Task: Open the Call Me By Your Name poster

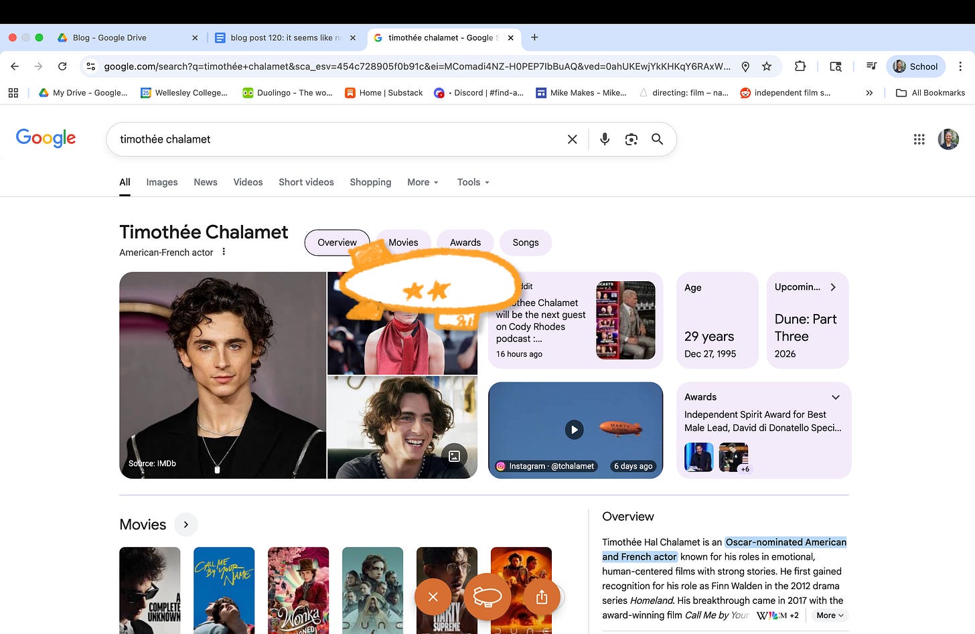Action: [x=224, y=590]
